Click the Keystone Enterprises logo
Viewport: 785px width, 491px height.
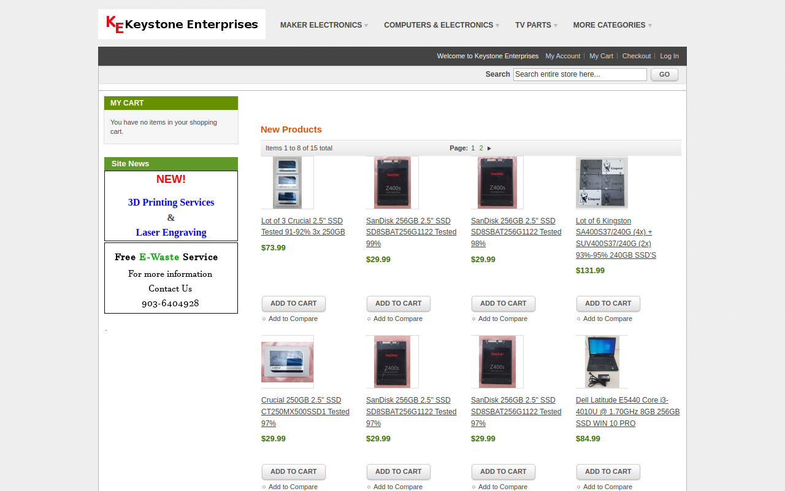(x=182, y=24)
